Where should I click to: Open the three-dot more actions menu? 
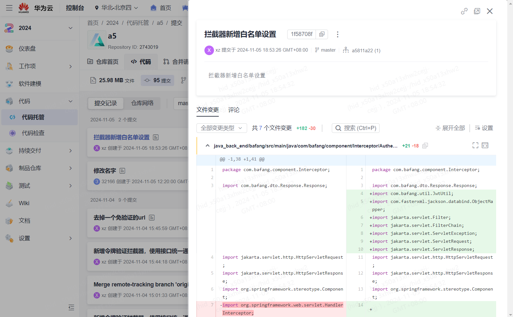338,34
